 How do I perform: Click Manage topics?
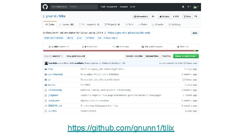111,38
